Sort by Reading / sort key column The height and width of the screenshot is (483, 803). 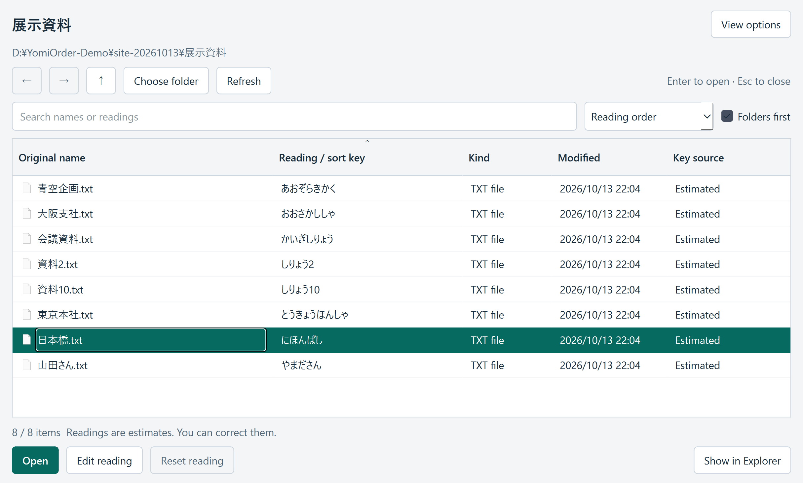(x=322, y=158)
